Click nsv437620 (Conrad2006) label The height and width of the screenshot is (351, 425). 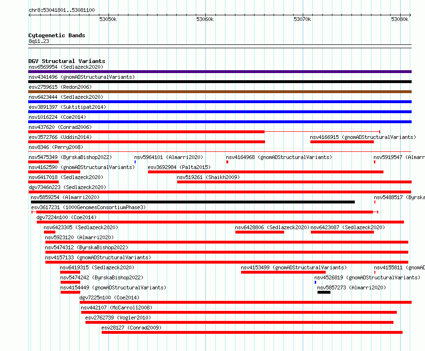coord(60,127)
